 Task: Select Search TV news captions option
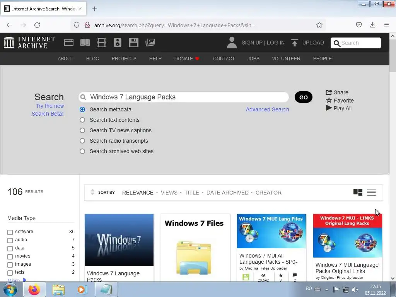(x=82, y=130)
